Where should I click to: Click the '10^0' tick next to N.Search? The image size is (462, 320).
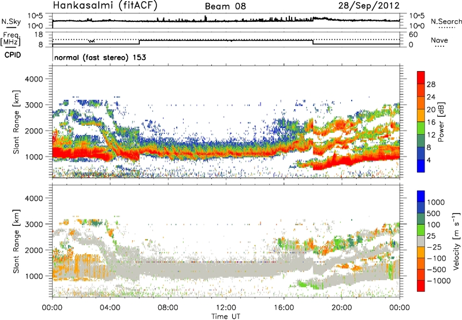416,26
